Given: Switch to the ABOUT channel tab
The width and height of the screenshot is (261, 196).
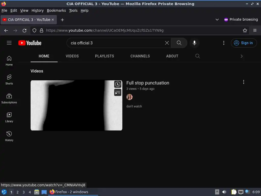Looking at the screenshot, I should click(172, 56).
